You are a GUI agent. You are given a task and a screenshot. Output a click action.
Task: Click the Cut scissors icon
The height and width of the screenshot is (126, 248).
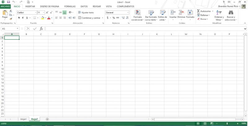pos(11,11)
